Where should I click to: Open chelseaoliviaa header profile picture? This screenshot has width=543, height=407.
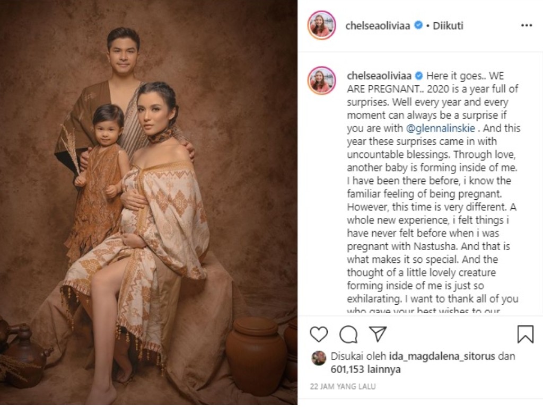coord(322,25)
